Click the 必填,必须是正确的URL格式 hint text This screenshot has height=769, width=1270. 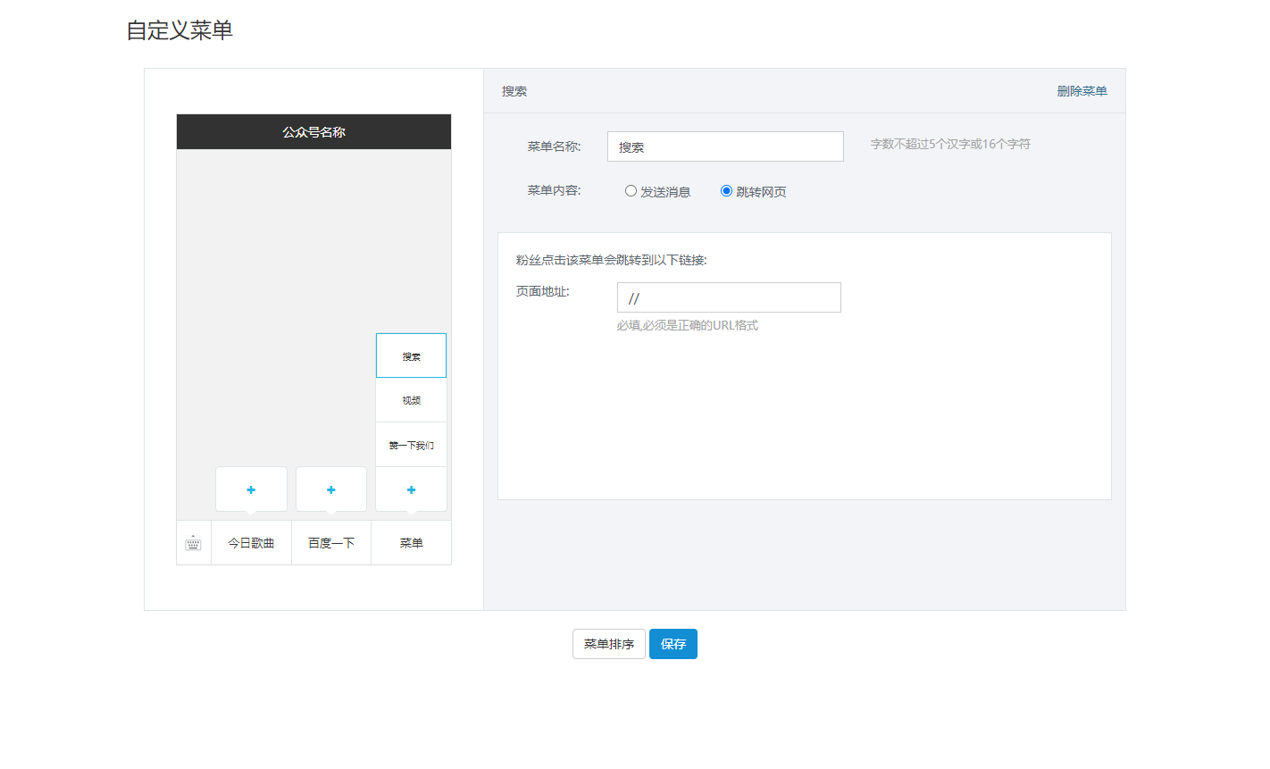687,325
